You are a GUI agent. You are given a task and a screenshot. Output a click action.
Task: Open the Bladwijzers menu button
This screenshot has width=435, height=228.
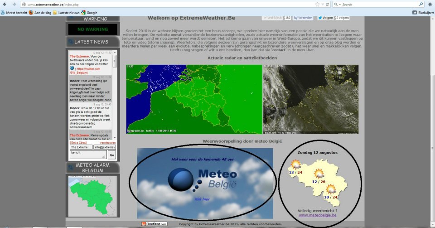coord(423,13)
